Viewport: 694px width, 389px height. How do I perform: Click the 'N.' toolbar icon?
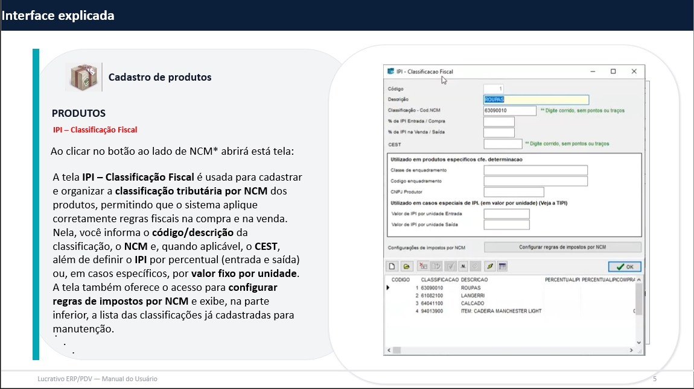[463, 266]
